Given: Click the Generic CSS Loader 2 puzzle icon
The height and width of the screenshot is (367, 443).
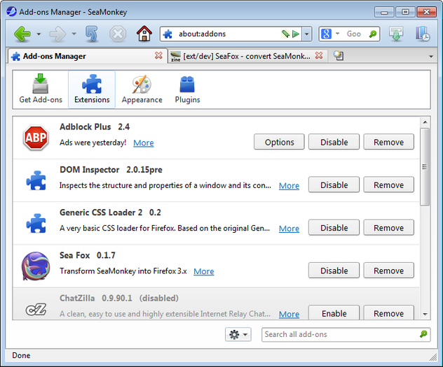Looking at the screenshot, I should [x=36, y=223].
